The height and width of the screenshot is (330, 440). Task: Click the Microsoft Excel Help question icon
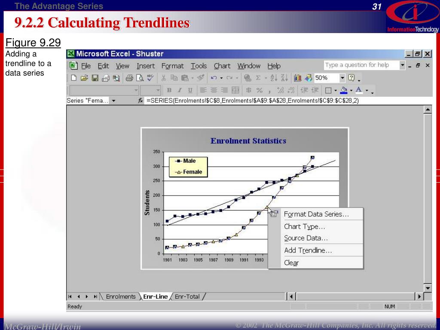351,78
